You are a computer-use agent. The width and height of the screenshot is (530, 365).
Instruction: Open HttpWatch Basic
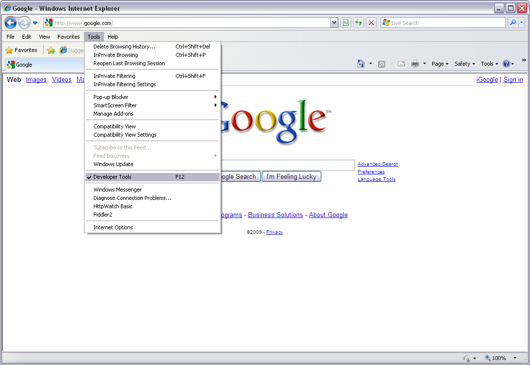[x=152, y=206]
